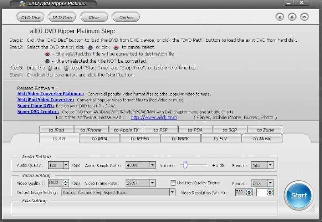Click the Video Quality stepper arrows
Screen dimensions: 322x222
[66, 183]
